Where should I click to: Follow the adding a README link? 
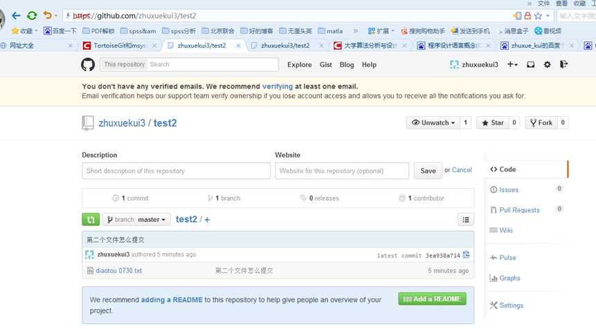pos(172,300)
